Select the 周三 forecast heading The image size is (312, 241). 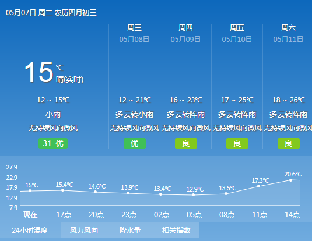pyautogui.click(x=135, y=27)
